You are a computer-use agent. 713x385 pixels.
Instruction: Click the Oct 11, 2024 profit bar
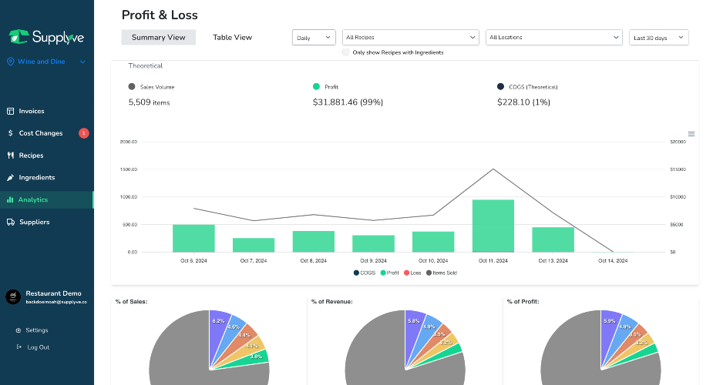coord(493,226)
